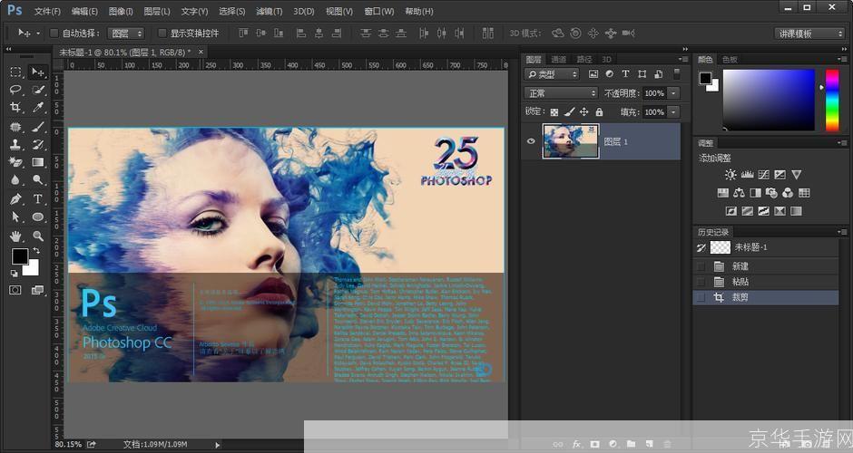Viewport: 853px width, 453px height.
Task: Open the 类型 layer filter dropdown
Action: click(552, 74)
